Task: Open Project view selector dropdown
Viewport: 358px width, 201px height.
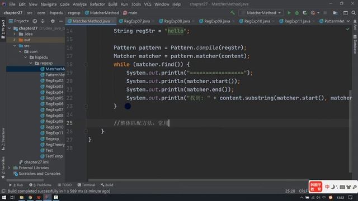Action: coord(18,21)
